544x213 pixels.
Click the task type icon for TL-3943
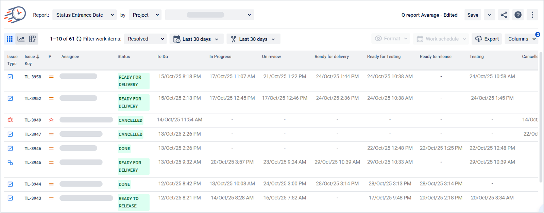pos(10,198)
